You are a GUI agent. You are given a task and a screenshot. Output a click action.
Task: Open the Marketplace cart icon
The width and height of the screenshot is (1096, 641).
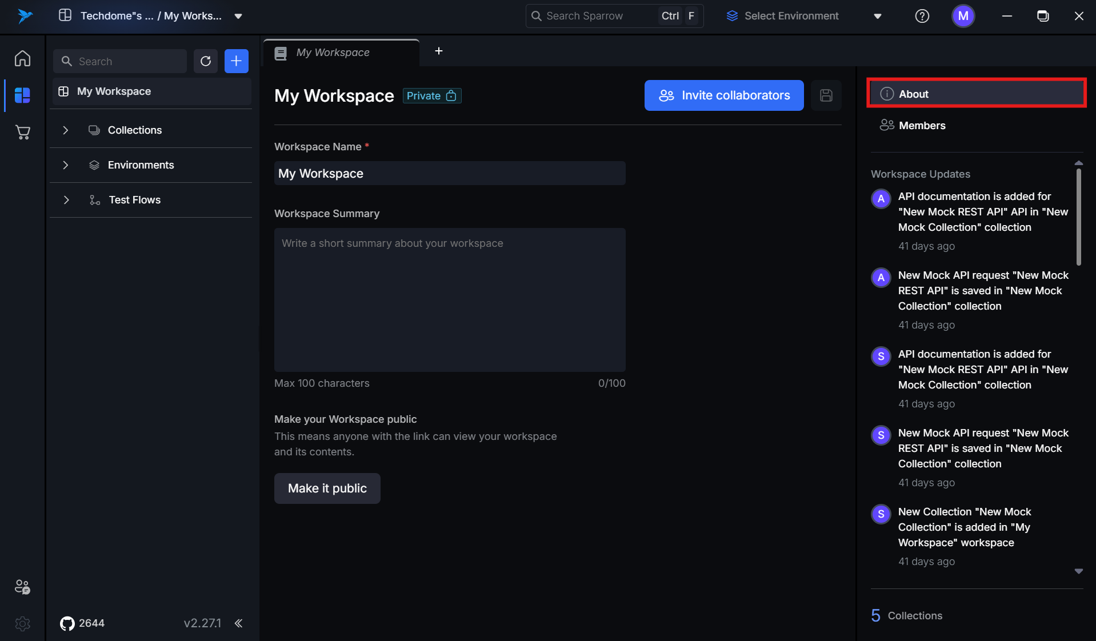click(22, 132)
